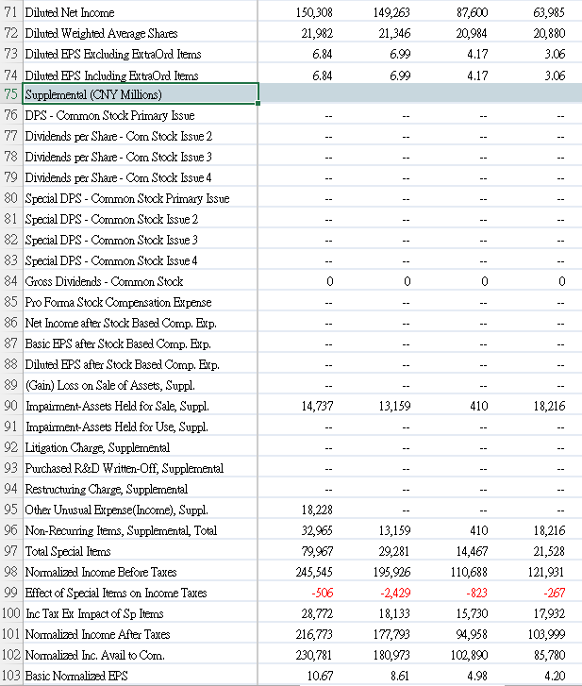Click Diluted Net Income value 150,308

pyautogui.click(x=314, y=12)
